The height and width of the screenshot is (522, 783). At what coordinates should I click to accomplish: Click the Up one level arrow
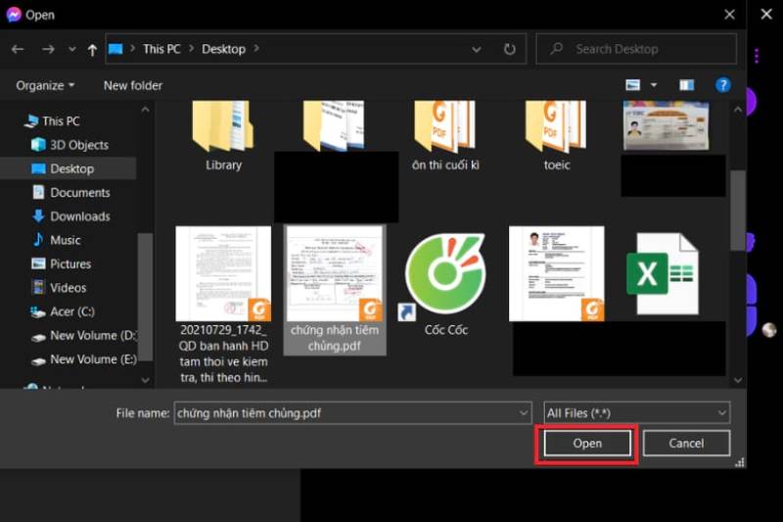(x=92, y=49)
